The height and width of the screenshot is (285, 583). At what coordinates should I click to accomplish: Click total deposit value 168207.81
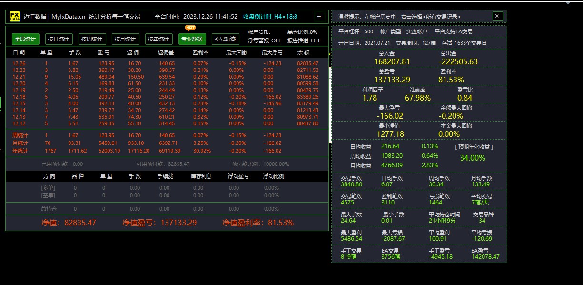pyautogui.click(x=392, y=61)
